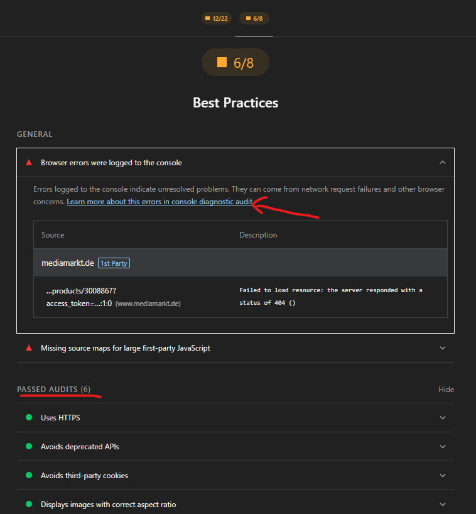Screen dimensions: 476x514
Task: Expand the aspect ratio audit chevron
Action: click(x=443, y=505)
